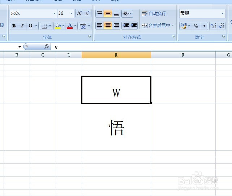Screen dimensions: 232x196
Task: Select cell containing 悟
Action: 116,127
